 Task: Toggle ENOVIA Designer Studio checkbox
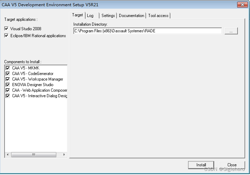[x=8, y=85]
